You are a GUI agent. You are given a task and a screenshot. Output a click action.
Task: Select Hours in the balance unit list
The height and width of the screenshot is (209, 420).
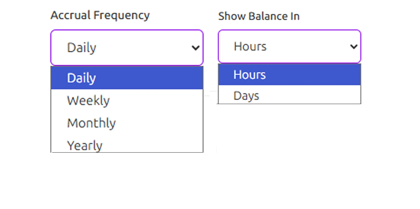click(x=289, y=75)
